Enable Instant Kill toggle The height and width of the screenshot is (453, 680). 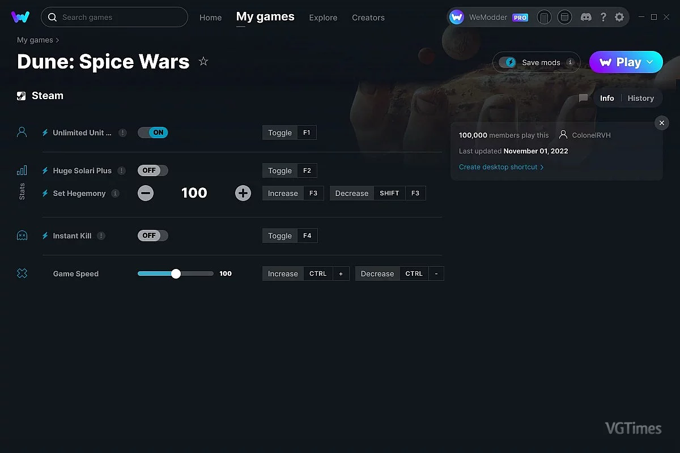coord(153,236)
